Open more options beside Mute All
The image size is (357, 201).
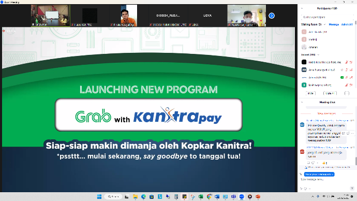347,93
